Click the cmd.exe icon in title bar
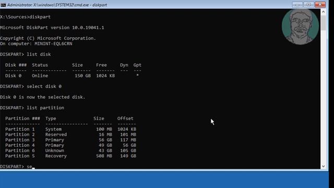 [x=3, y=5]
